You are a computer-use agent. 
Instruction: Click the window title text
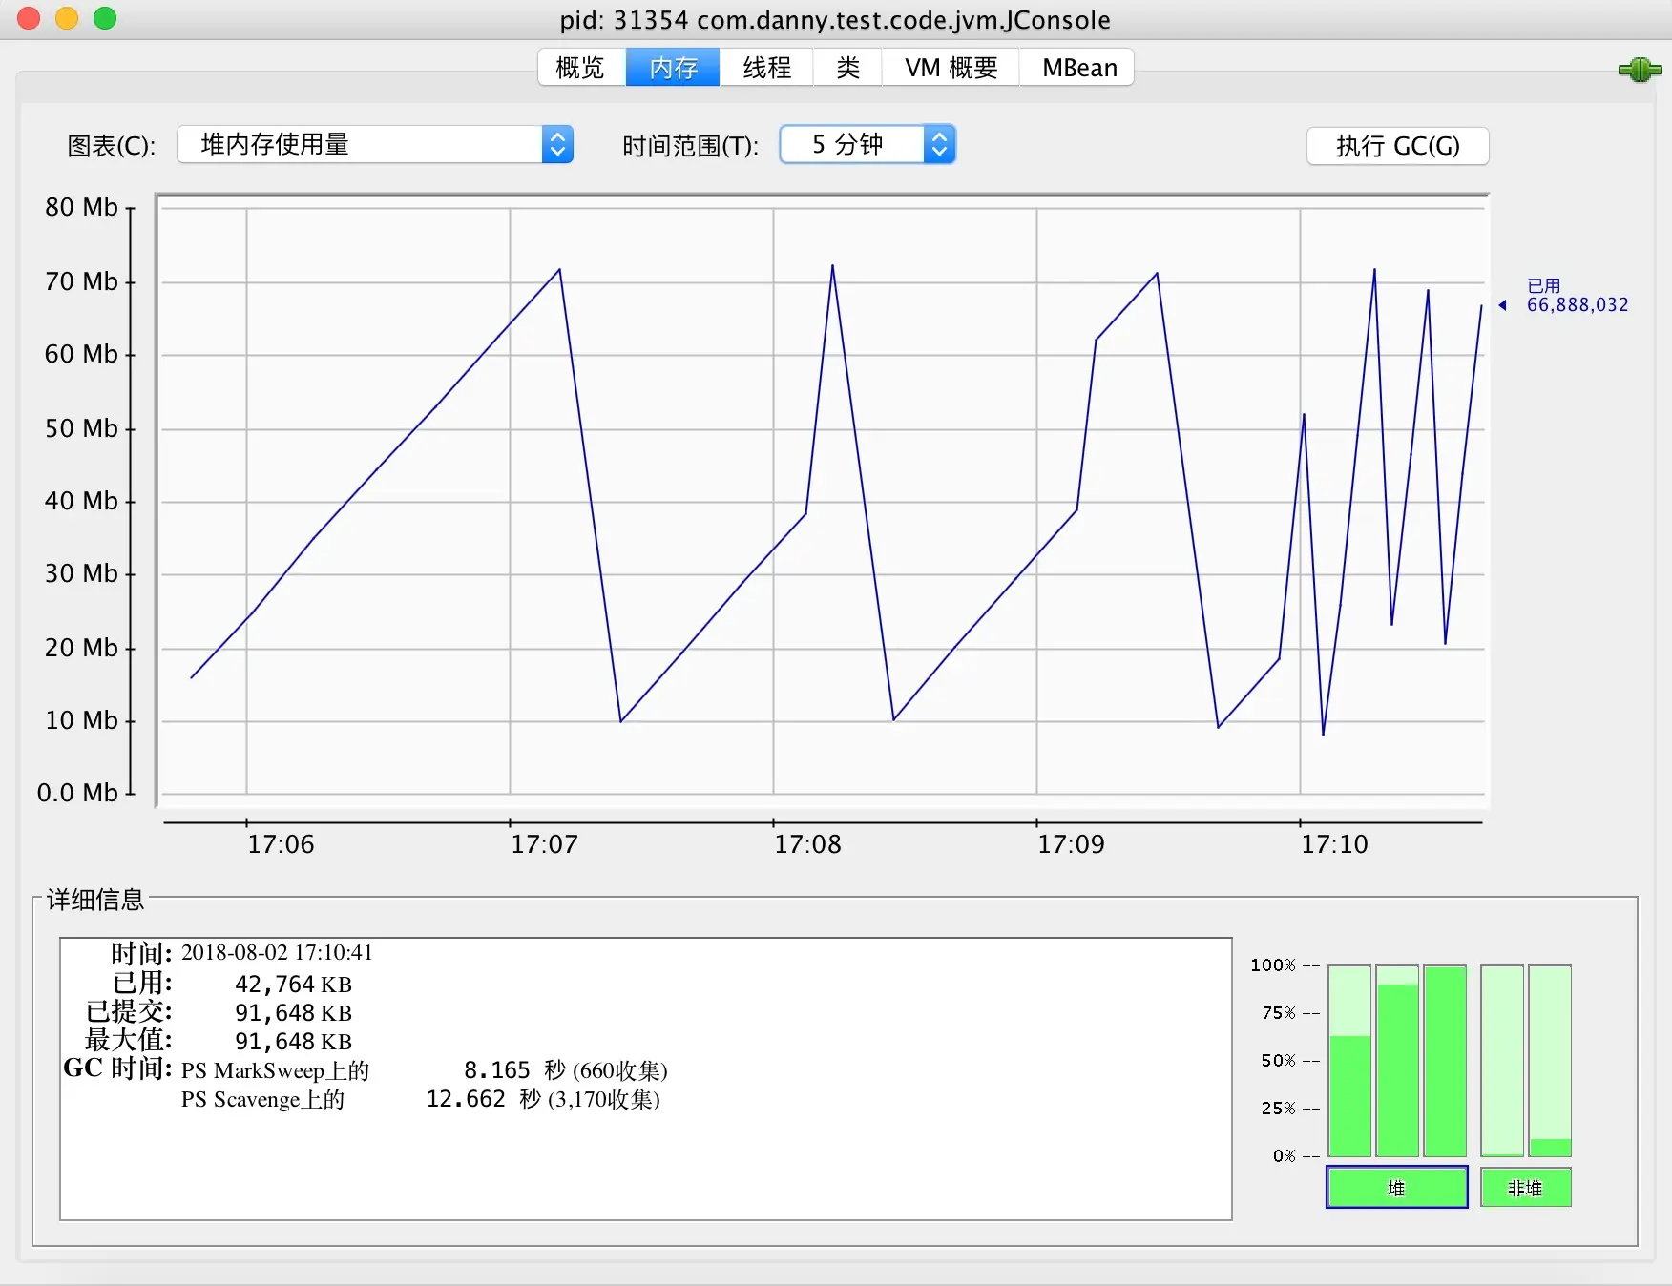835,20
